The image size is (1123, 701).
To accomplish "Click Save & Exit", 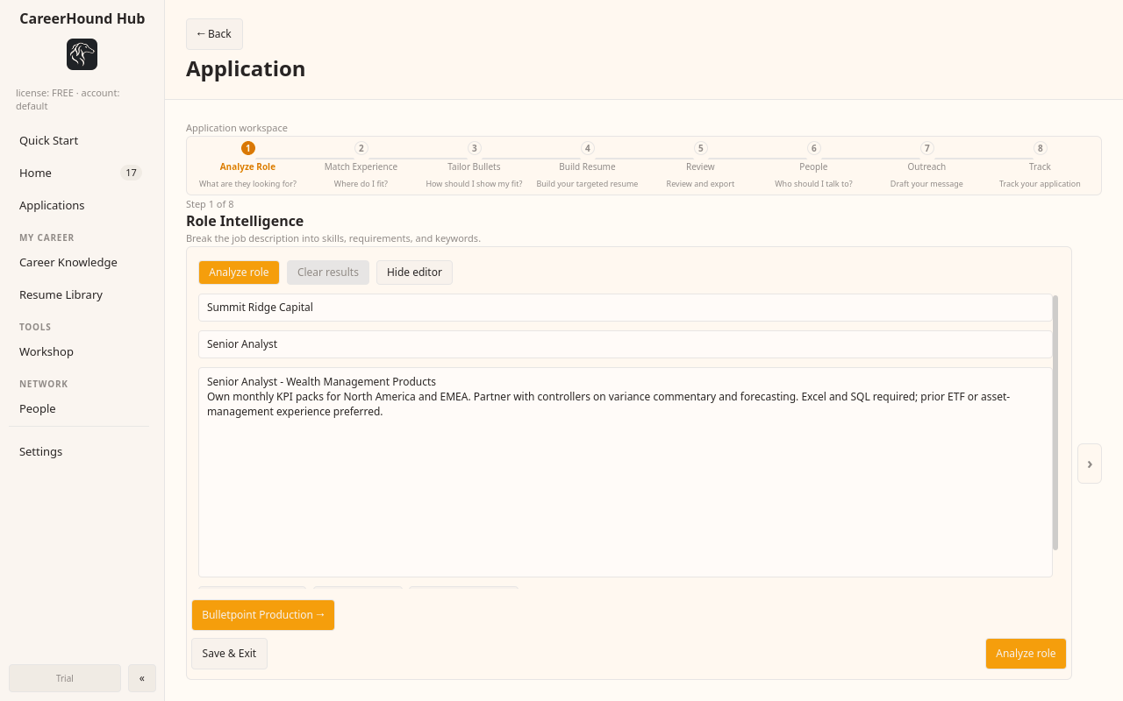I will [x=229, y=654].
